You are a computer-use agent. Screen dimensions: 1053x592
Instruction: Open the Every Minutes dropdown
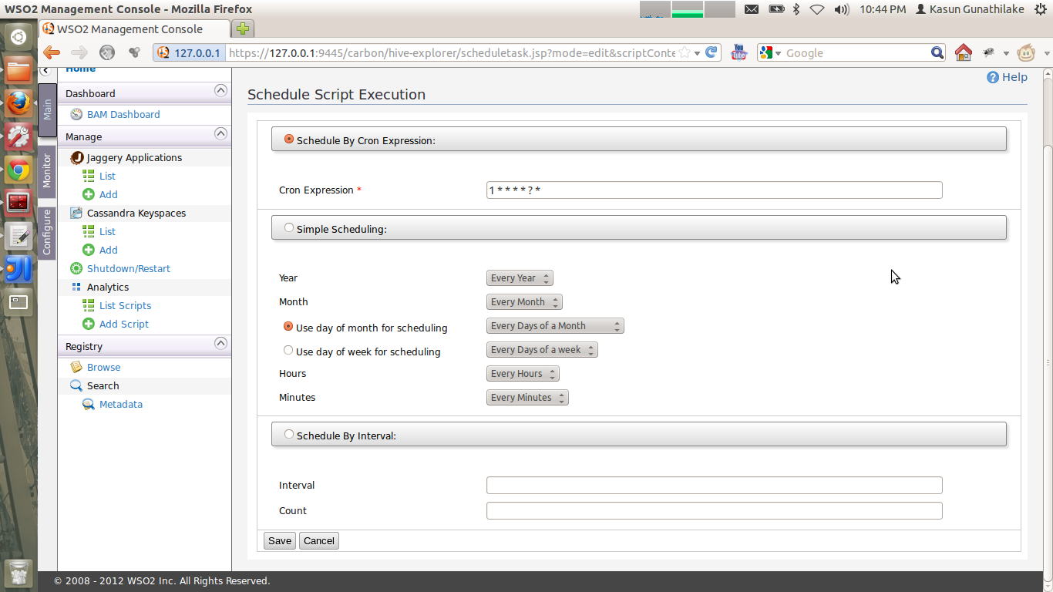(527, 398)
